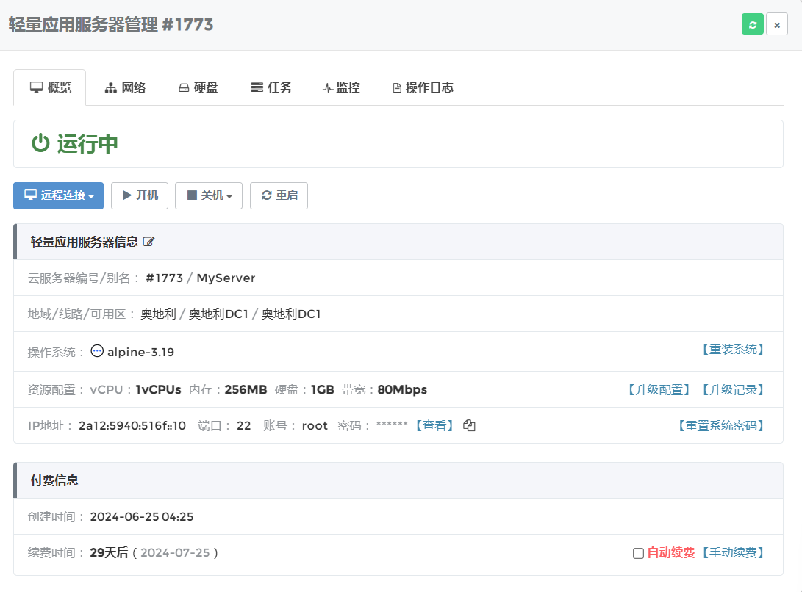Open the 升级配置 link
Screen dimensions: 802x592
point(658,390)
